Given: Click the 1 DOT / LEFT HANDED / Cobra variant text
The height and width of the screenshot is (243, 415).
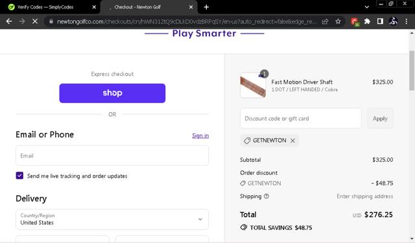Looking at the screenshot, I should (304, 89).
